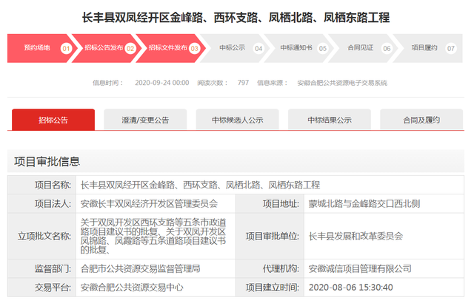The width and height of the screenshot is (474, 306).
Task: Click the 项目地址 label cell
Action: click(270, 204)
